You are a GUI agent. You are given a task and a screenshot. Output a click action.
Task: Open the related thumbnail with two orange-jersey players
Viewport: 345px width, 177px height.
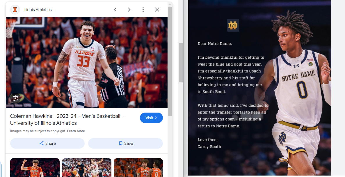[x=138, y=167]
